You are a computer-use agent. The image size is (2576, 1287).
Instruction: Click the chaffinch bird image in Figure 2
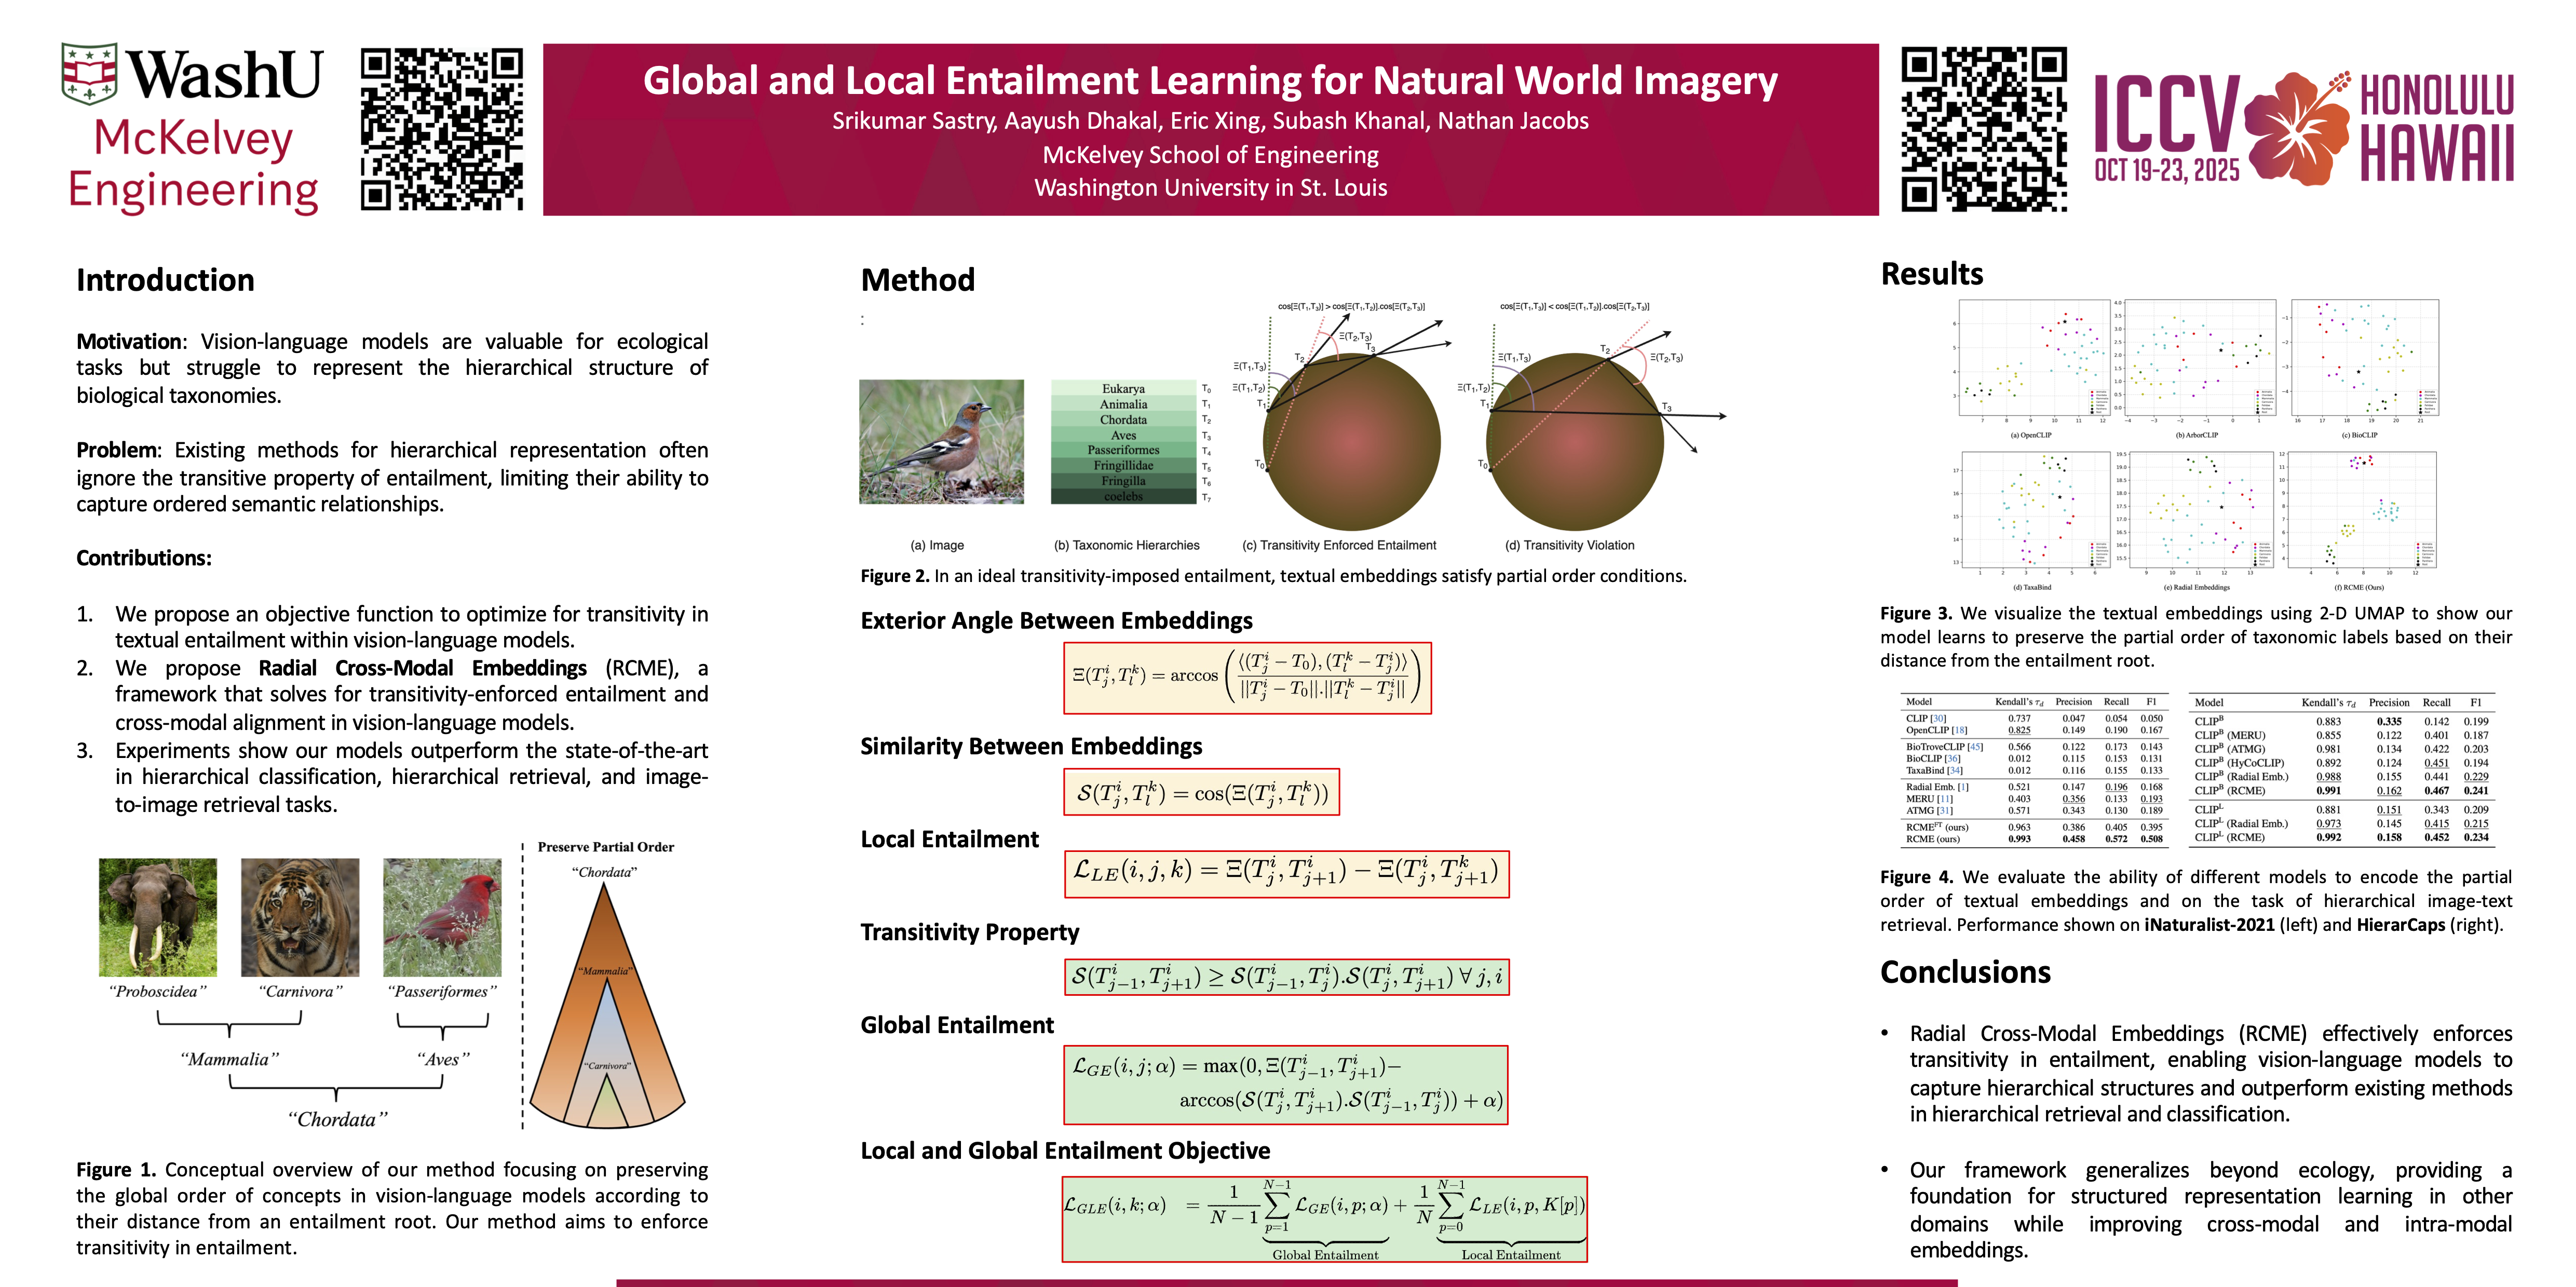[x=941, y=441]
